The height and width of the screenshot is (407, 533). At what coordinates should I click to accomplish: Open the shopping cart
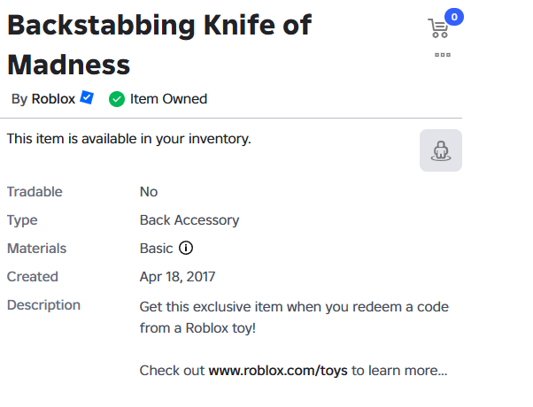438,29
